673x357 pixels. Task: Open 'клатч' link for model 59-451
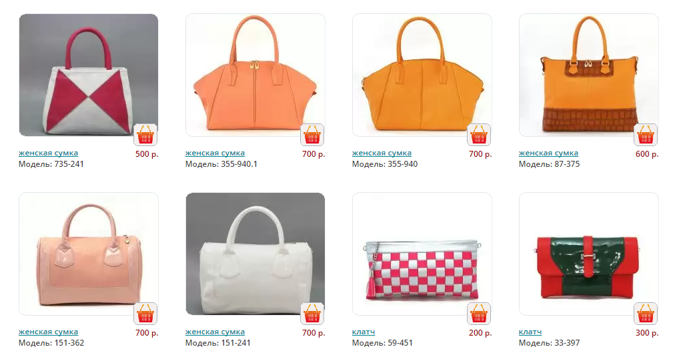[x=364, y=332]
